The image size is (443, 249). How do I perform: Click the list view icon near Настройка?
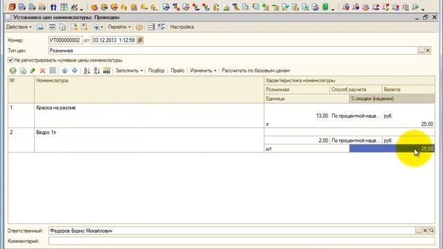pos(151,27)
